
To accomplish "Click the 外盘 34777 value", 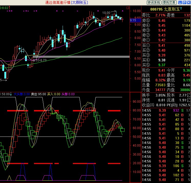I will pyautogui.click(x=160, y=90).
